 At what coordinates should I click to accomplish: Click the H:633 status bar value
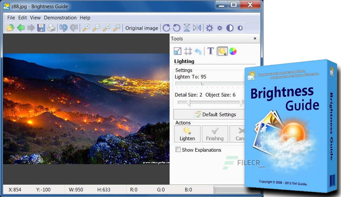(x=104, y=190)
